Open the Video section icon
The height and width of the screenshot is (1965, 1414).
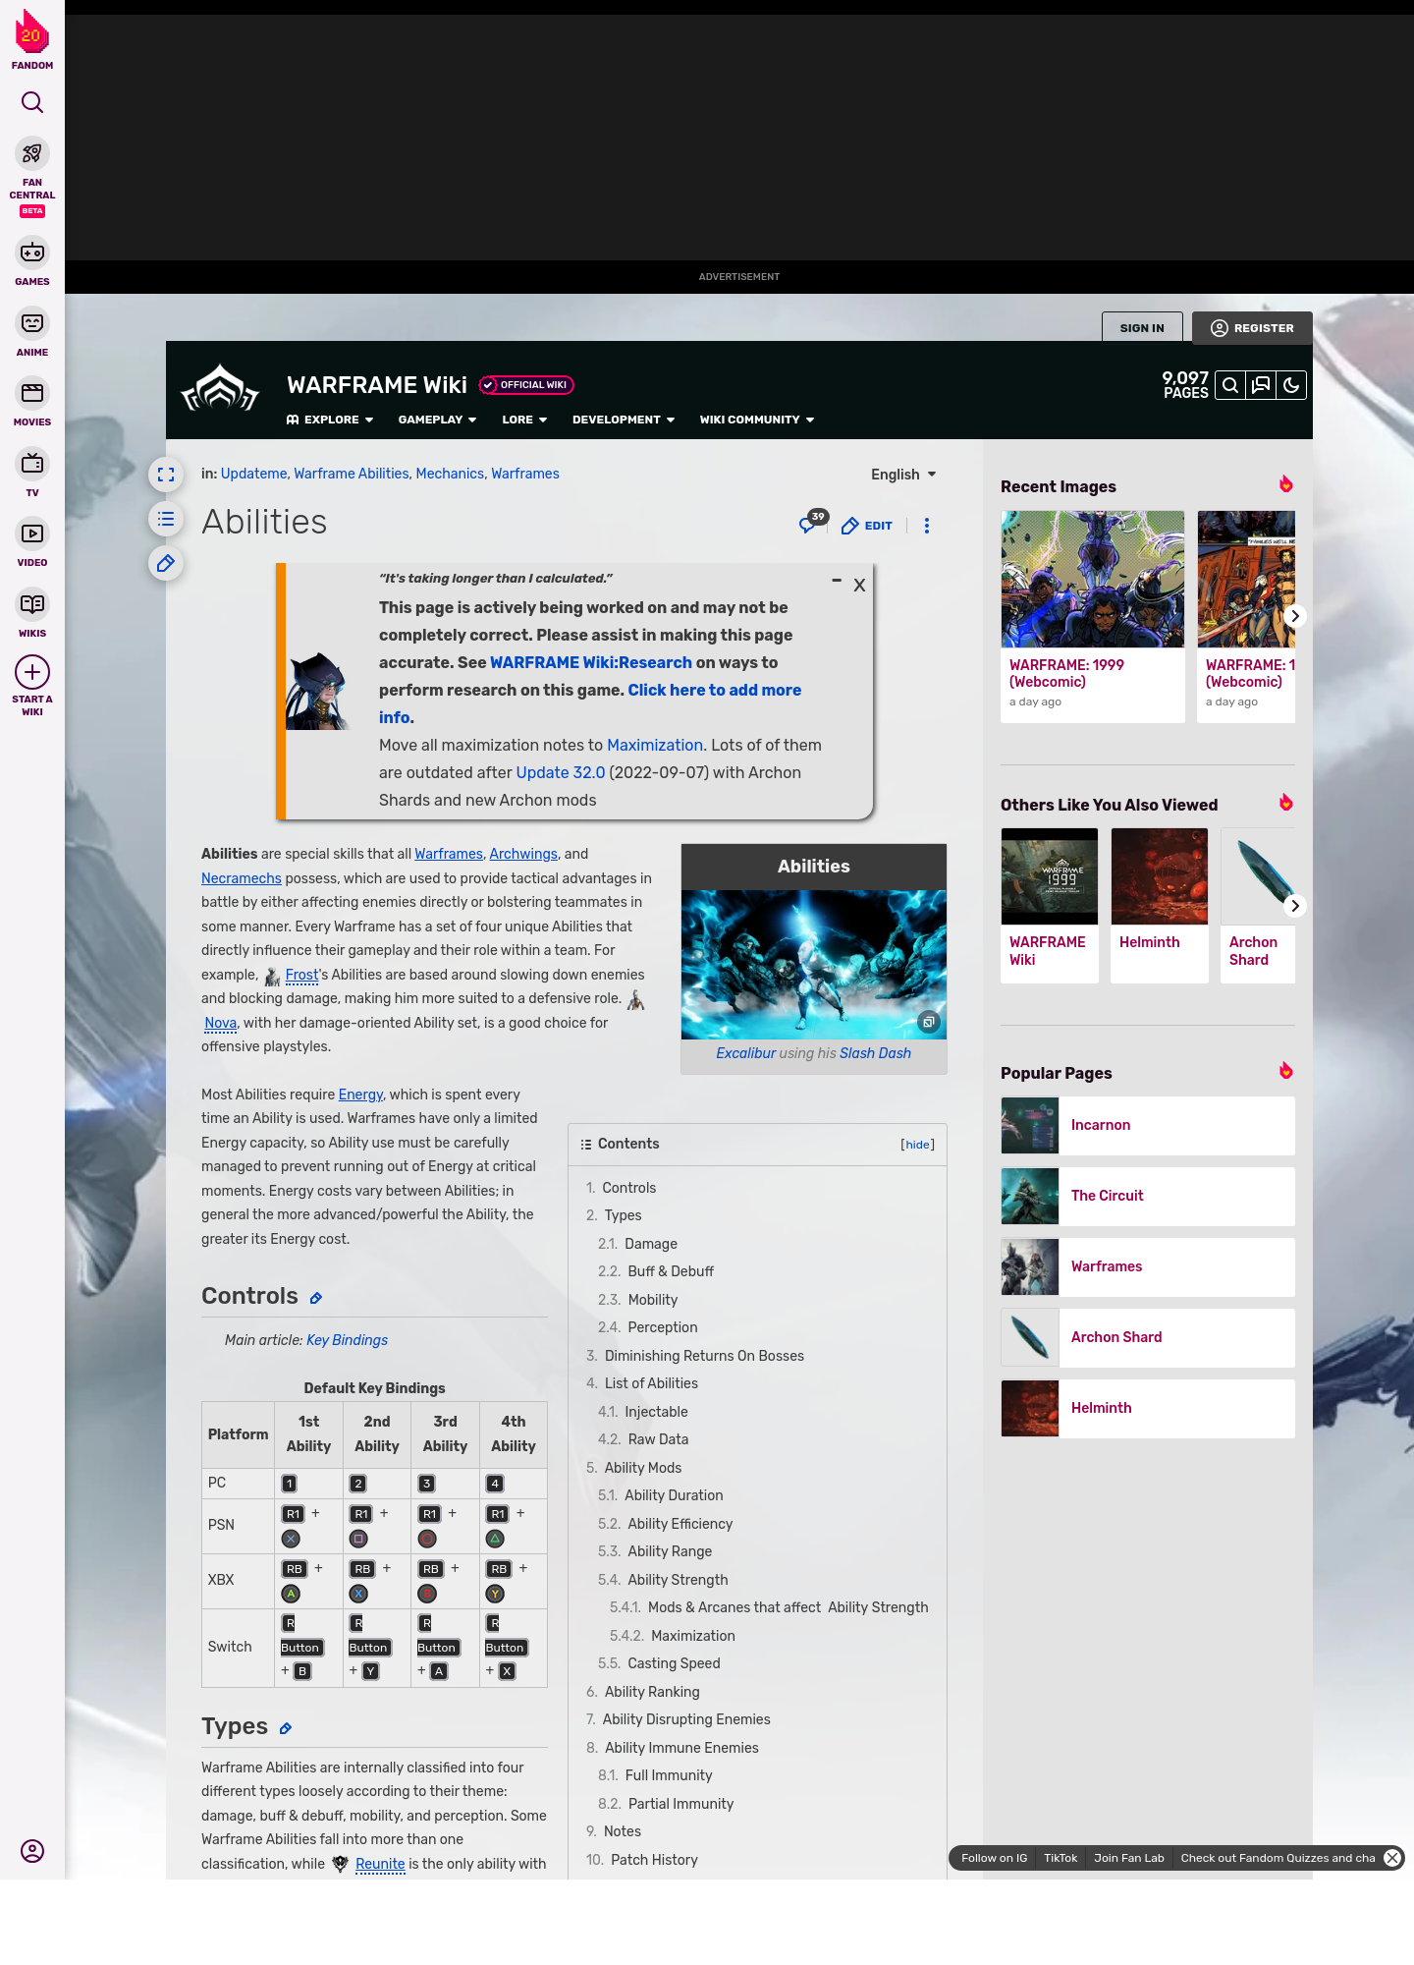[32, 533]
